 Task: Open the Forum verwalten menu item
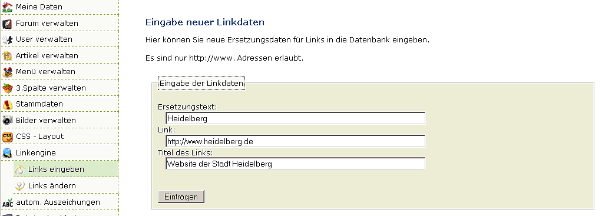pos(59,23)
